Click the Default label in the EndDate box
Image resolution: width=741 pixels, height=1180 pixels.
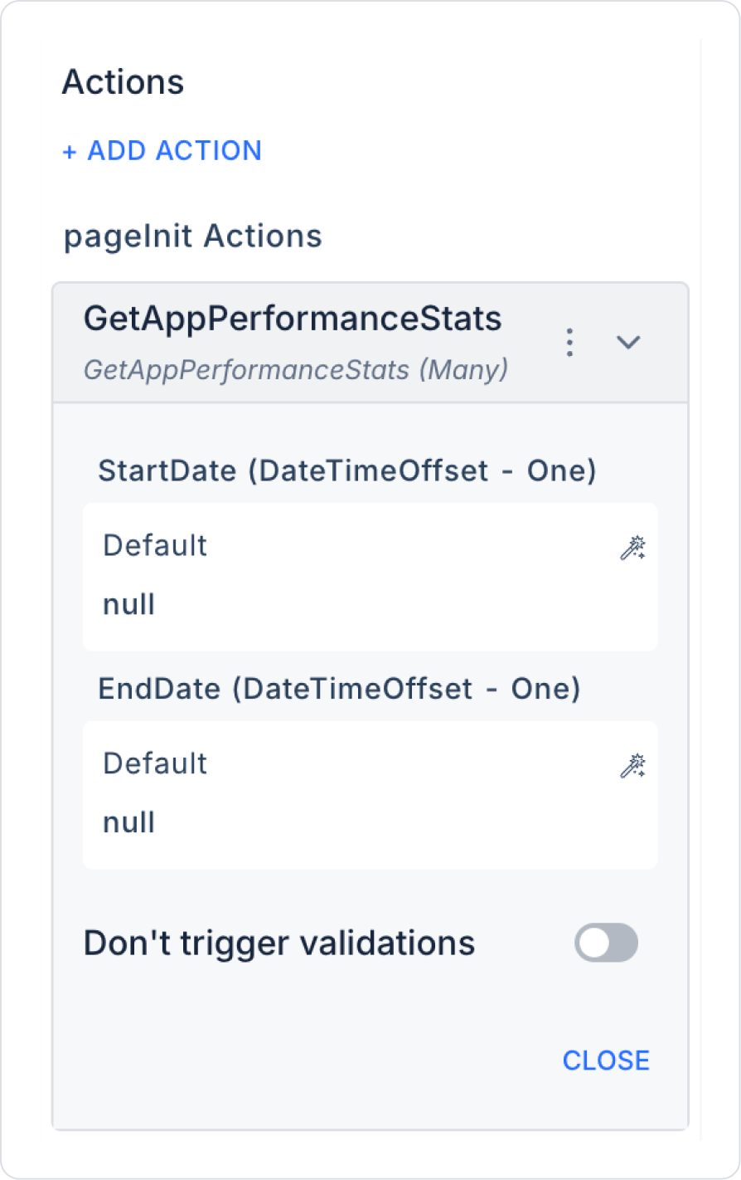coord(155,763)
